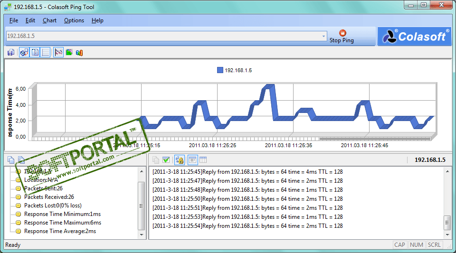Click the yellow bullet beside Location:N/A
This screenshot has width=456, height=253.
point(19,180)
